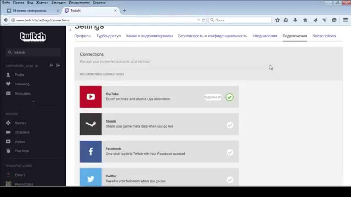Click the paper plane toolbar icon
351x197 pixels.
point(315,20)
